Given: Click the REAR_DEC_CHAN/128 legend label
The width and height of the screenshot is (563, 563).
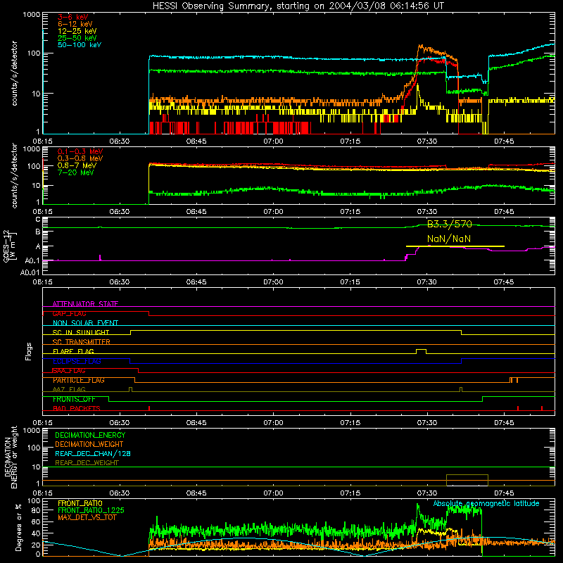Looking at the screenshot, I should click(93, 453).
